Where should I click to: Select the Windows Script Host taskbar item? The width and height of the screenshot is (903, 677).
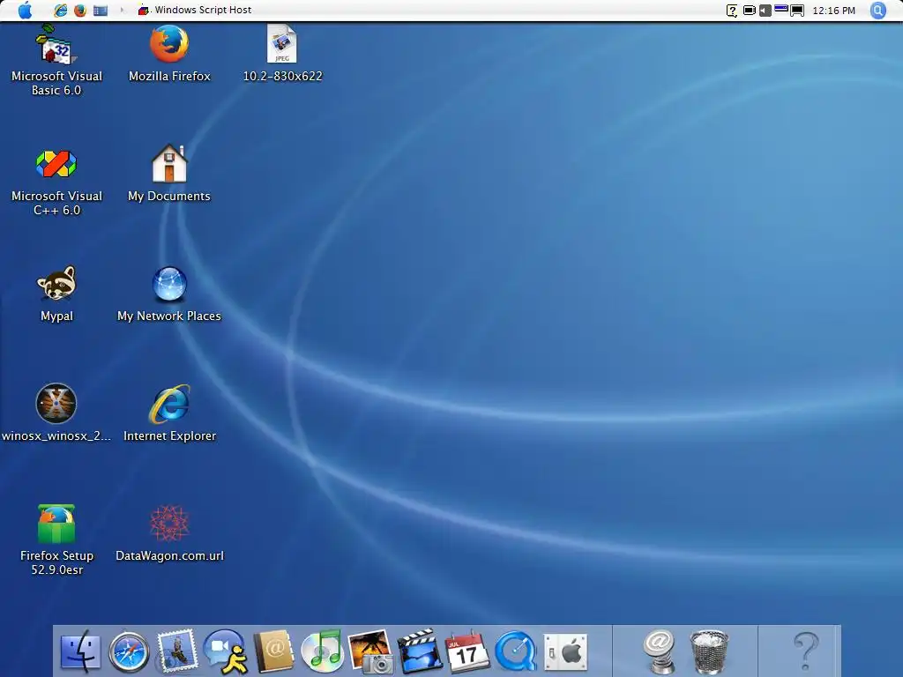click(x=195, y=10)
